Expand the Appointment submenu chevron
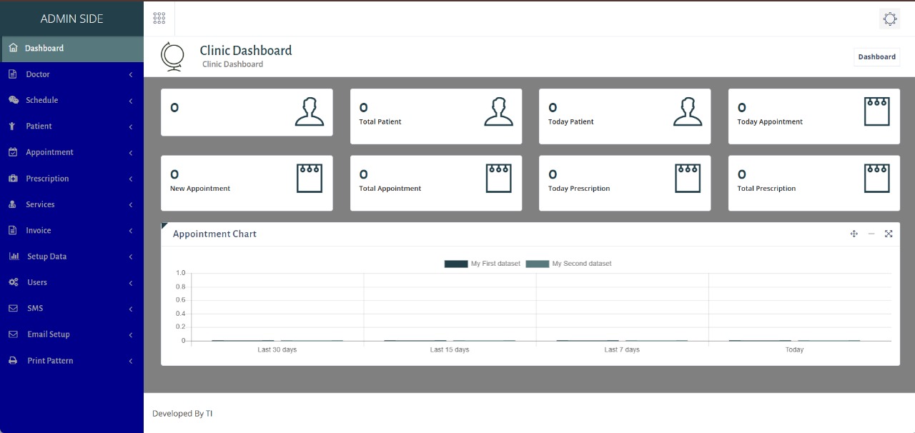This screenshot has width=915, height=433. point(131,153)
